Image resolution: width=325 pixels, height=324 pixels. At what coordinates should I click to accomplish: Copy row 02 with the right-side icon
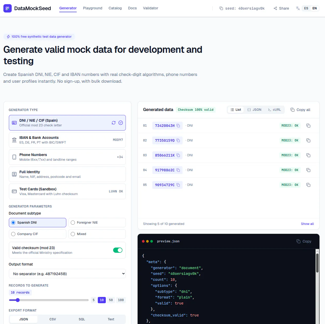pos(308,140)
